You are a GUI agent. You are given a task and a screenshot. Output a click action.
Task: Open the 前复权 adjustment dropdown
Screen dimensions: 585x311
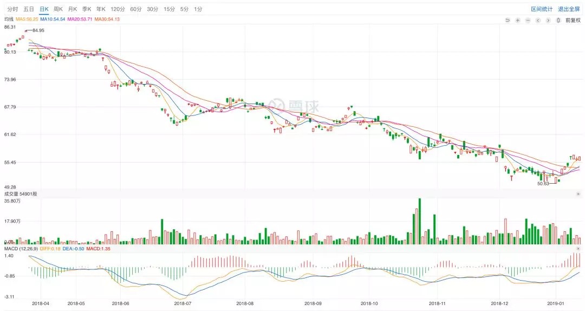[573, 20]
